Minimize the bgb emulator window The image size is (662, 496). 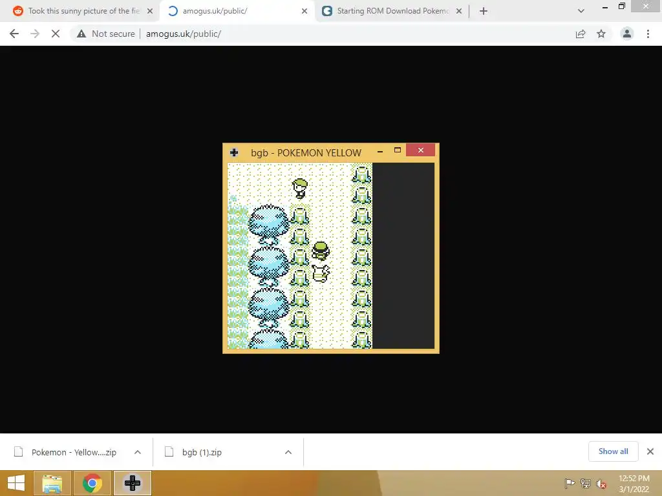[380, 151]
